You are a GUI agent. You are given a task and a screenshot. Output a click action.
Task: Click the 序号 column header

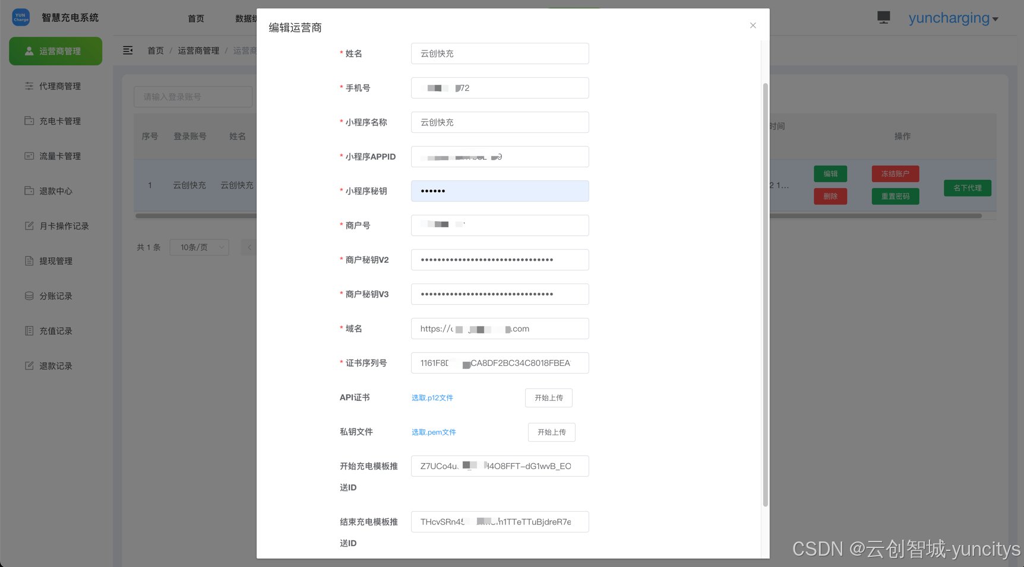(x=150, y=136)
